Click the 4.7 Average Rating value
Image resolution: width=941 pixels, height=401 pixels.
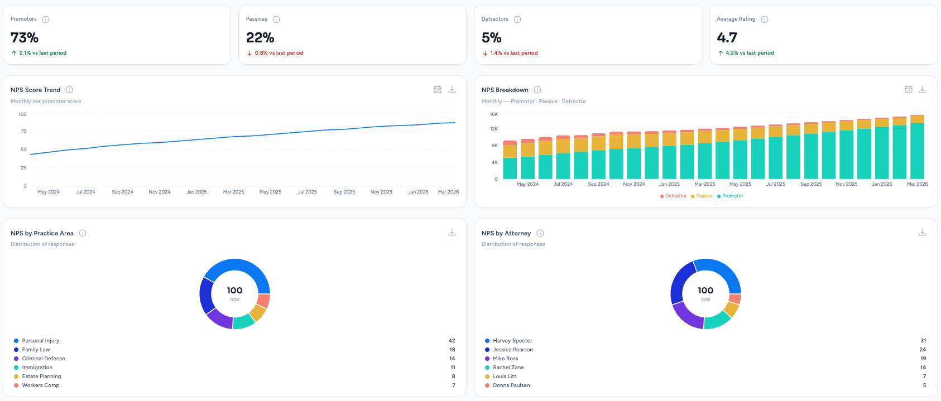[727, 38]
